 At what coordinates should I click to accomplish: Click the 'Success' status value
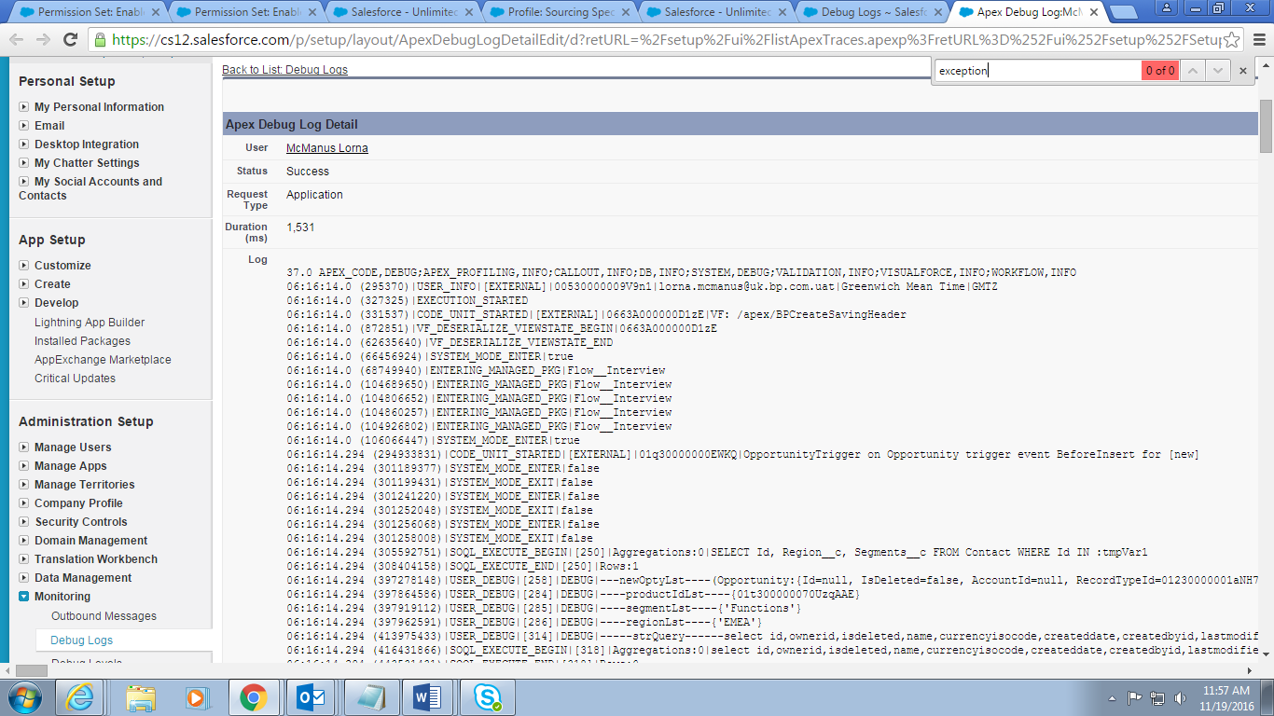pos(308,172)
